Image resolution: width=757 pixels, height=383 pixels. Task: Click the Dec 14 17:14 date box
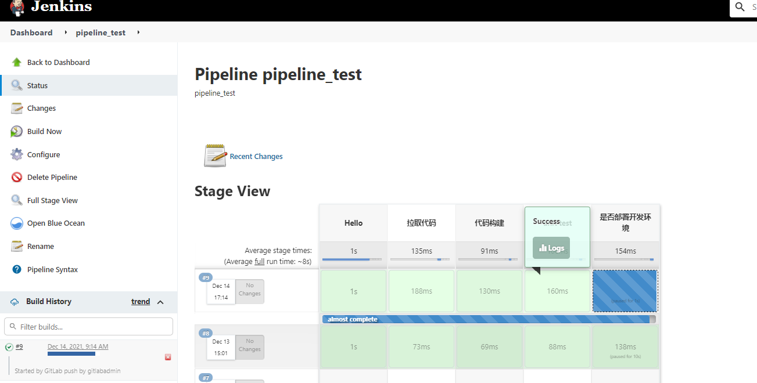221,291
